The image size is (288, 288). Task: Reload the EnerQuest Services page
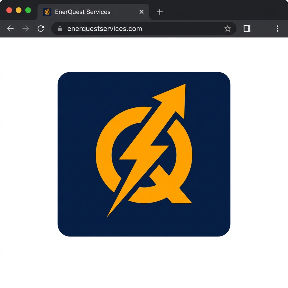click(x=41, y=28)
